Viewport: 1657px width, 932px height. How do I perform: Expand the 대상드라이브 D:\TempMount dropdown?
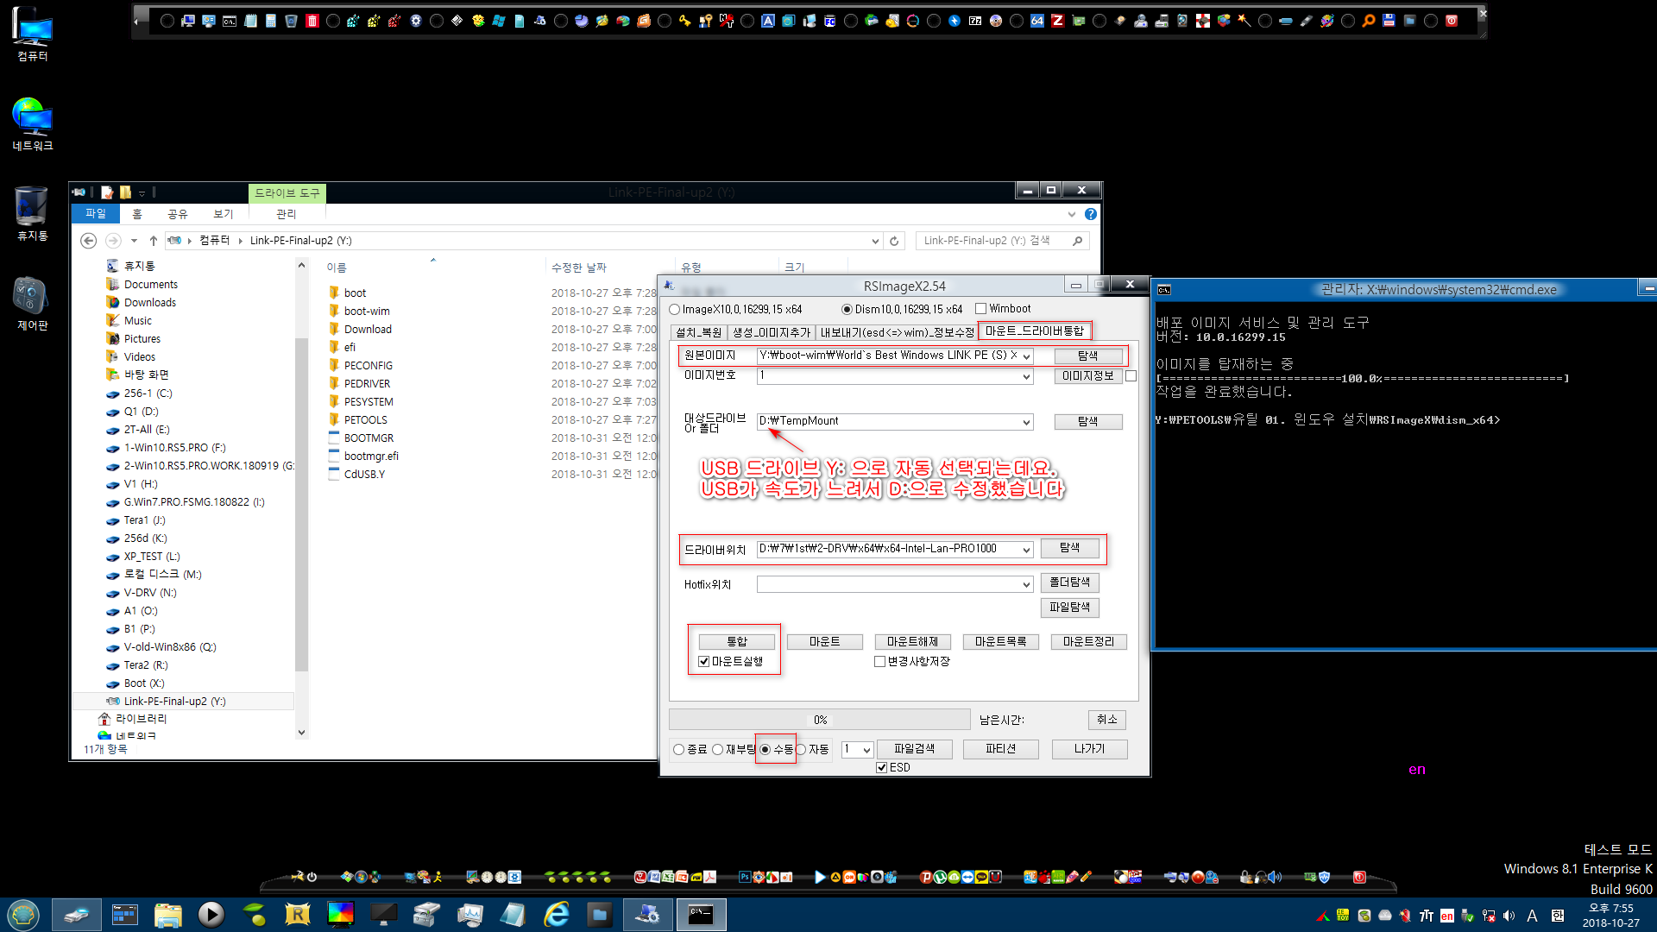(1027, 422)
